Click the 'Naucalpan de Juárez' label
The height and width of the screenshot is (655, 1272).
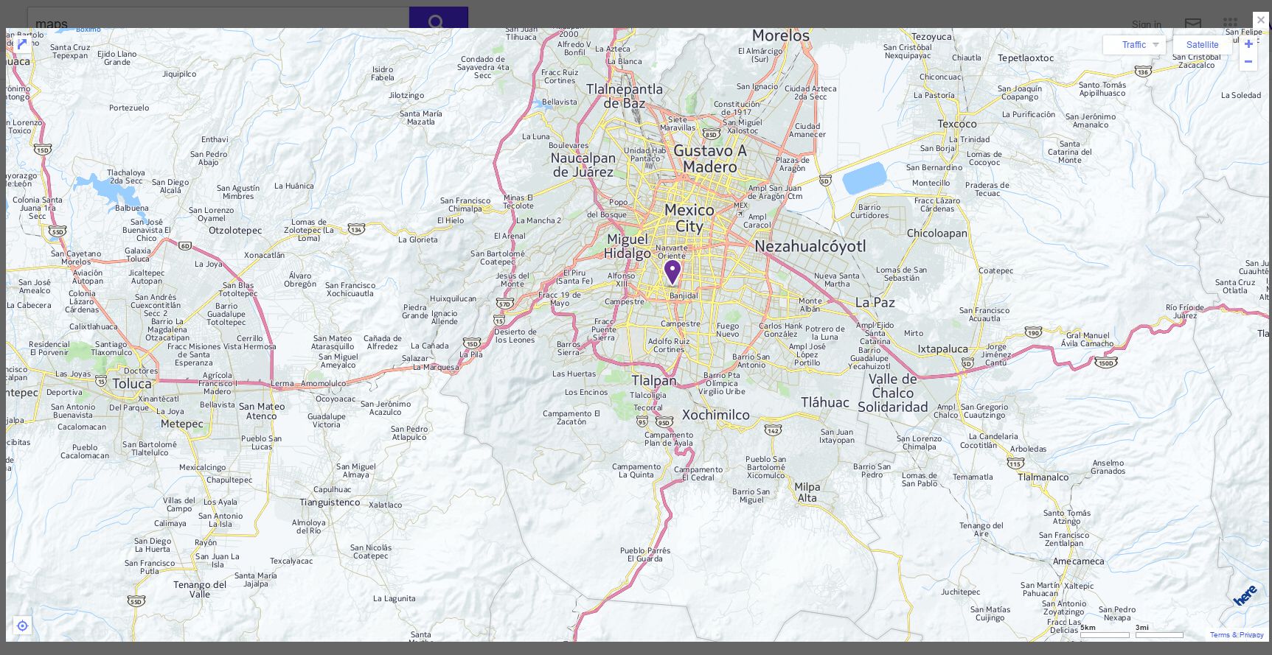point(583,165)
